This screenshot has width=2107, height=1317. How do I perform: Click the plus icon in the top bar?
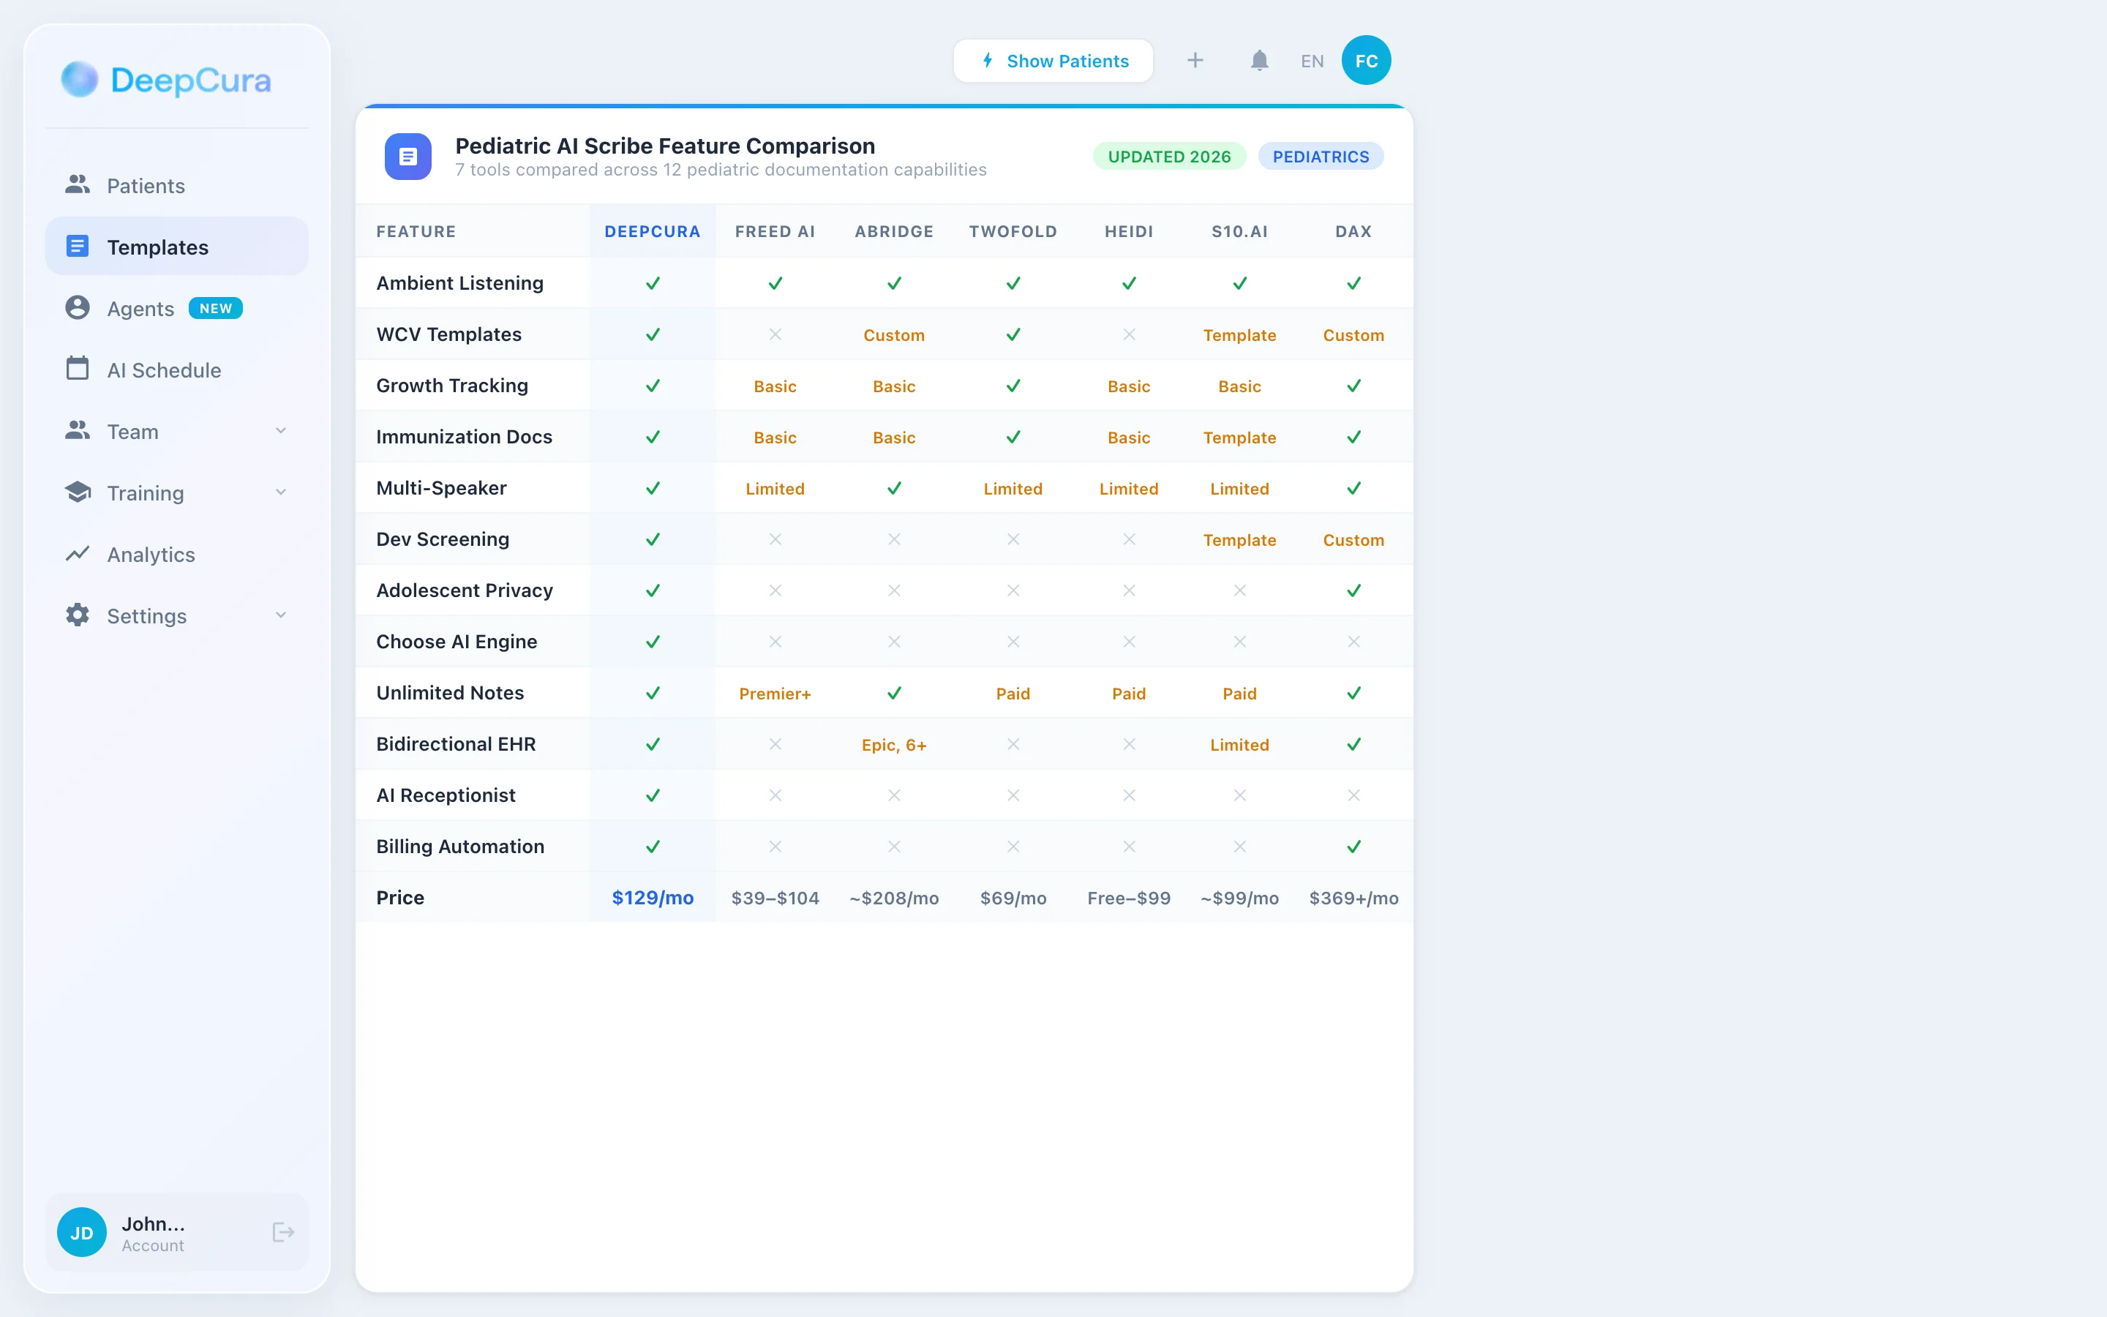coord(1195,60)
